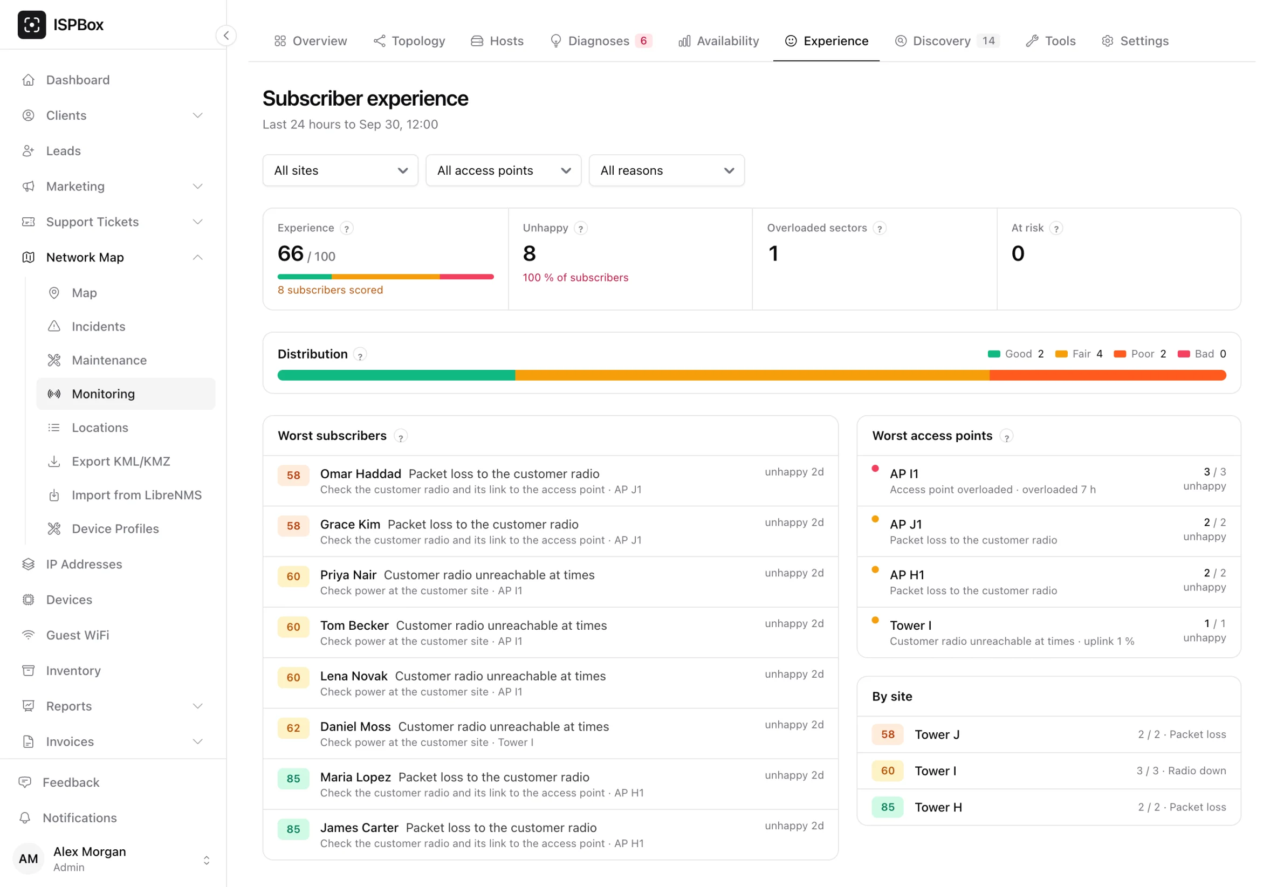Click the help icon next to Experience
Screen dimensions: 1277x887
(347, 229)
